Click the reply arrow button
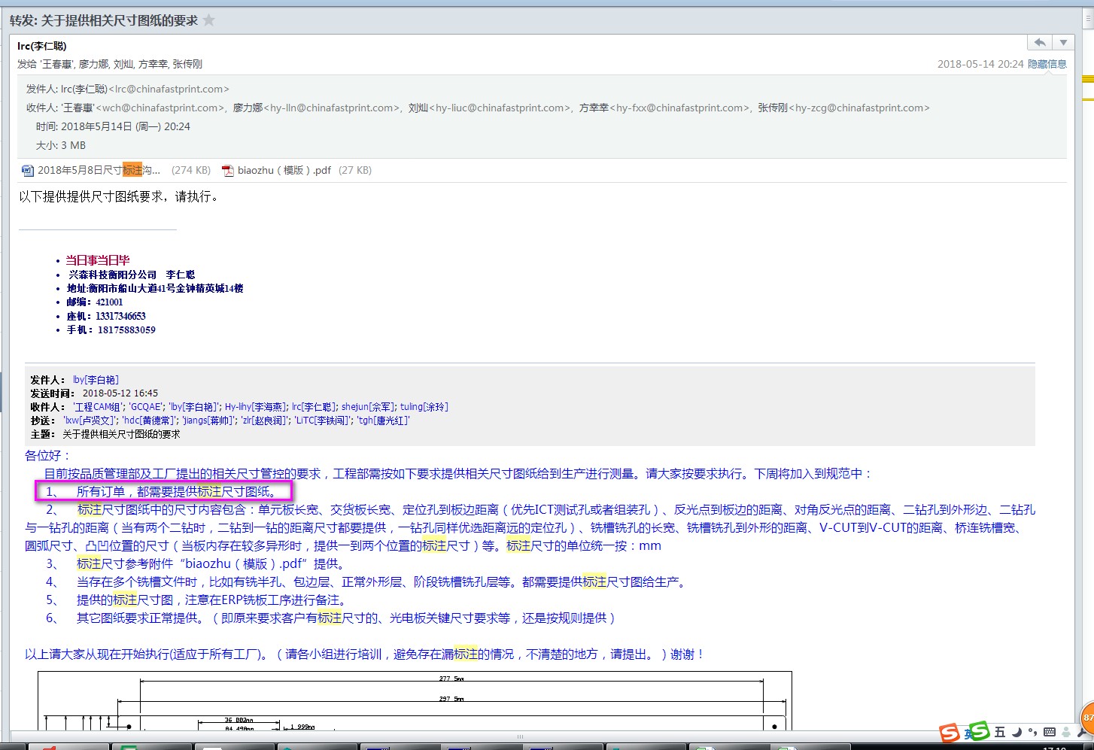Screen dimensions: 1094x750 click(1040, 43)
